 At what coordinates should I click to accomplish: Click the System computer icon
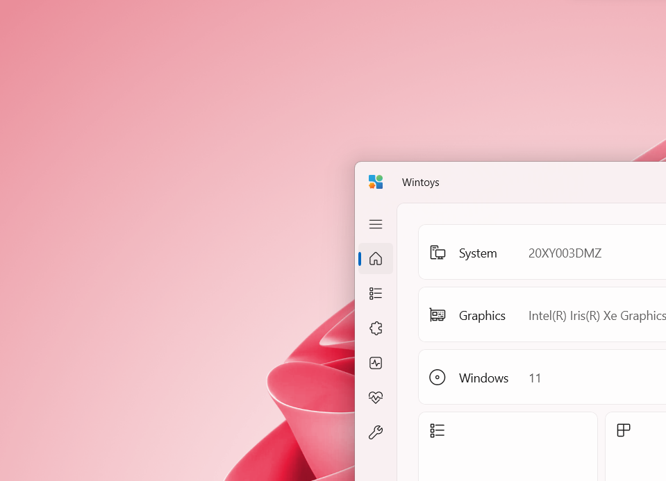point(438,253)
